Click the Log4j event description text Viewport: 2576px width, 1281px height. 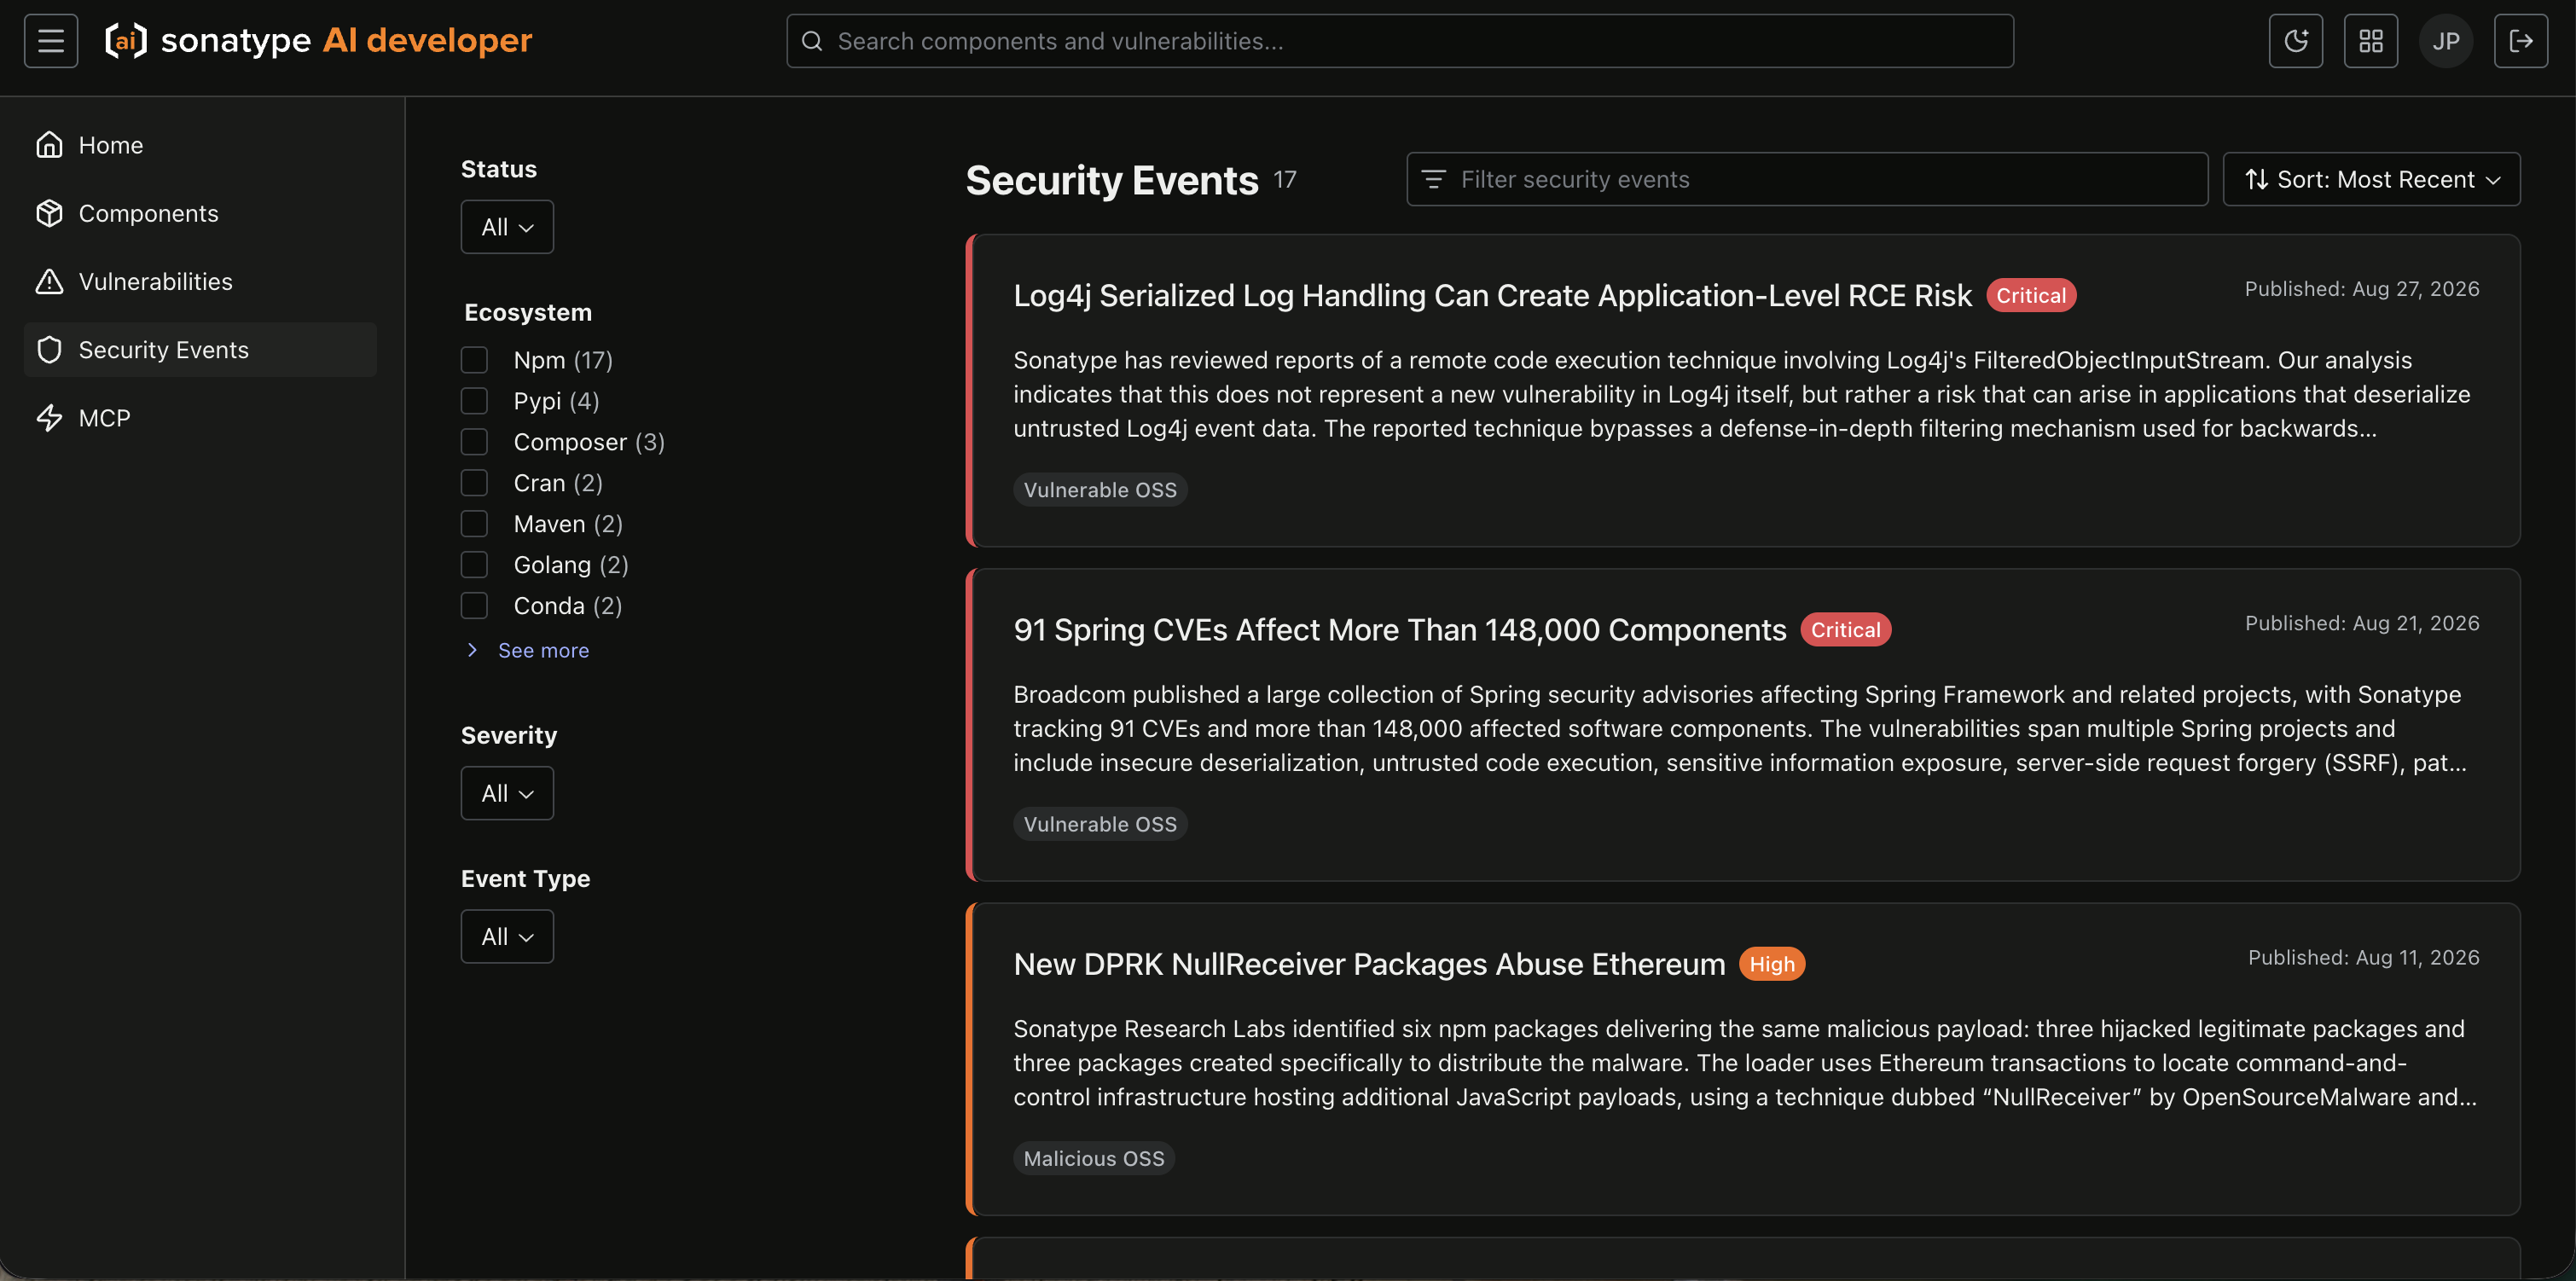coord(1742,394)
